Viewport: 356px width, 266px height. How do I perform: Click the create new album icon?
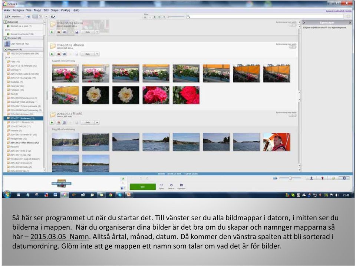click(x=28, y=16)
